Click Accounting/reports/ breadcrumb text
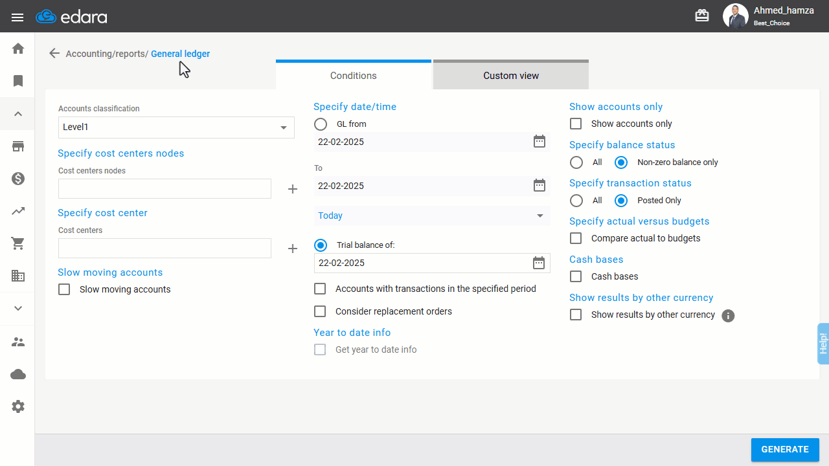Image resolution: width=829 pixels, height=466 pixels. tap(107, 54)
